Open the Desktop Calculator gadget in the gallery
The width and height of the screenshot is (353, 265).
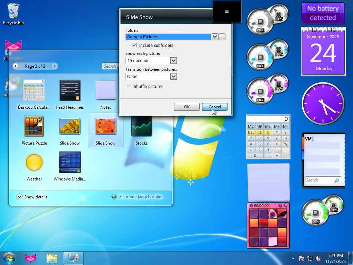pos(34,91)
